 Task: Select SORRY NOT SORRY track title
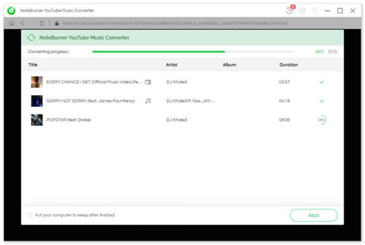click(x=91, y=101)
